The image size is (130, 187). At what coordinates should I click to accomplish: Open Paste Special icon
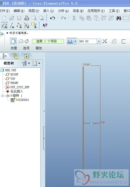point(96,18)
